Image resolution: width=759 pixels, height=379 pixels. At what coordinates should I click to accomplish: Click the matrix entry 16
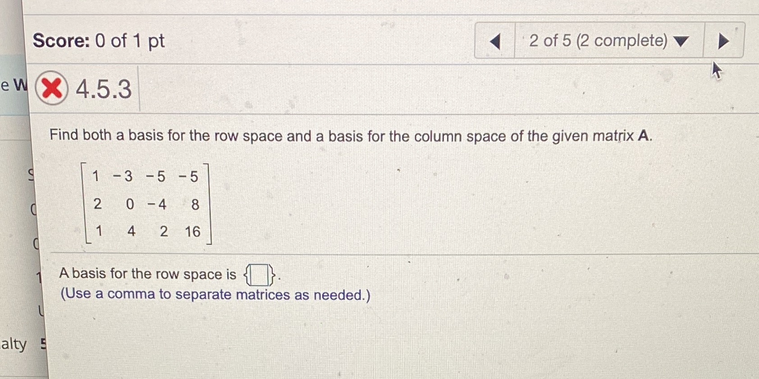[193, 232]
